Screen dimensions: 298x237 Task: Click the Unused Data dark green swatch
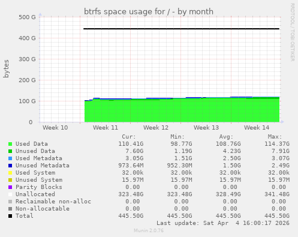pyautogui.click(x=10, y=151)
